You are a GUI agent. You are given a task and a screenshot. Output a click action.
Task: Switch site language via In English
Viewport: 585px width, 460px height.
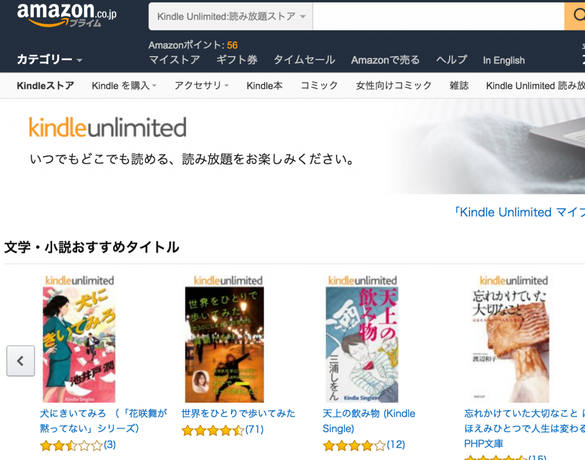(x=504, y=60)
